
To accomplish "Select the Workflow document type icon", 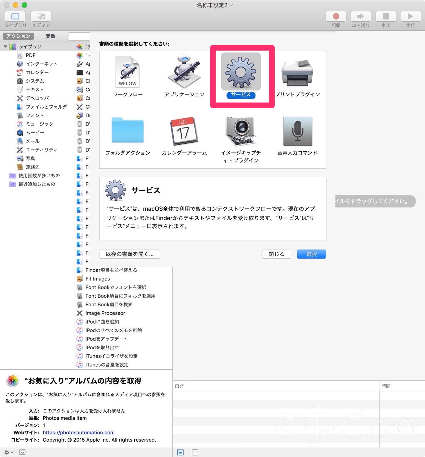I will coord(127,72).
